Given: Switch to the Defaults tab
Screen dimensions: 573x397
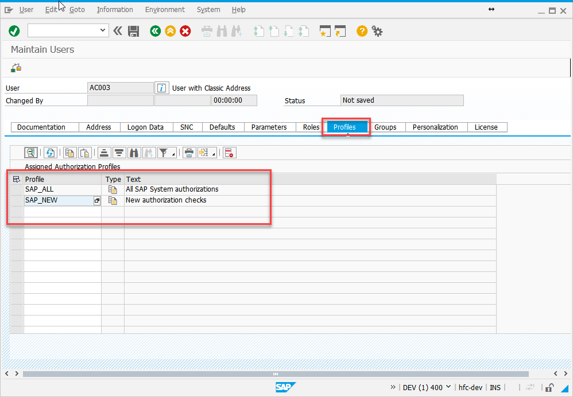Looking at the screenshot, I should 222,127.
